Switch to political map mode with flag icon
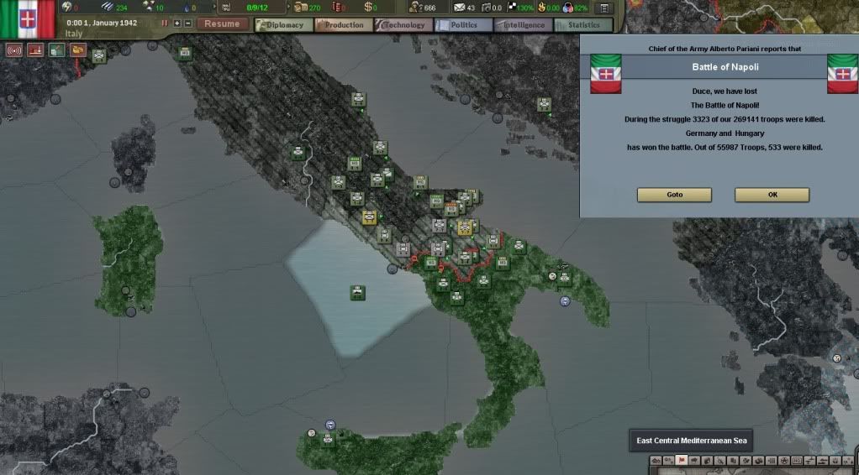This screenshot has height=475, width=859. click(x=682, y=461)
